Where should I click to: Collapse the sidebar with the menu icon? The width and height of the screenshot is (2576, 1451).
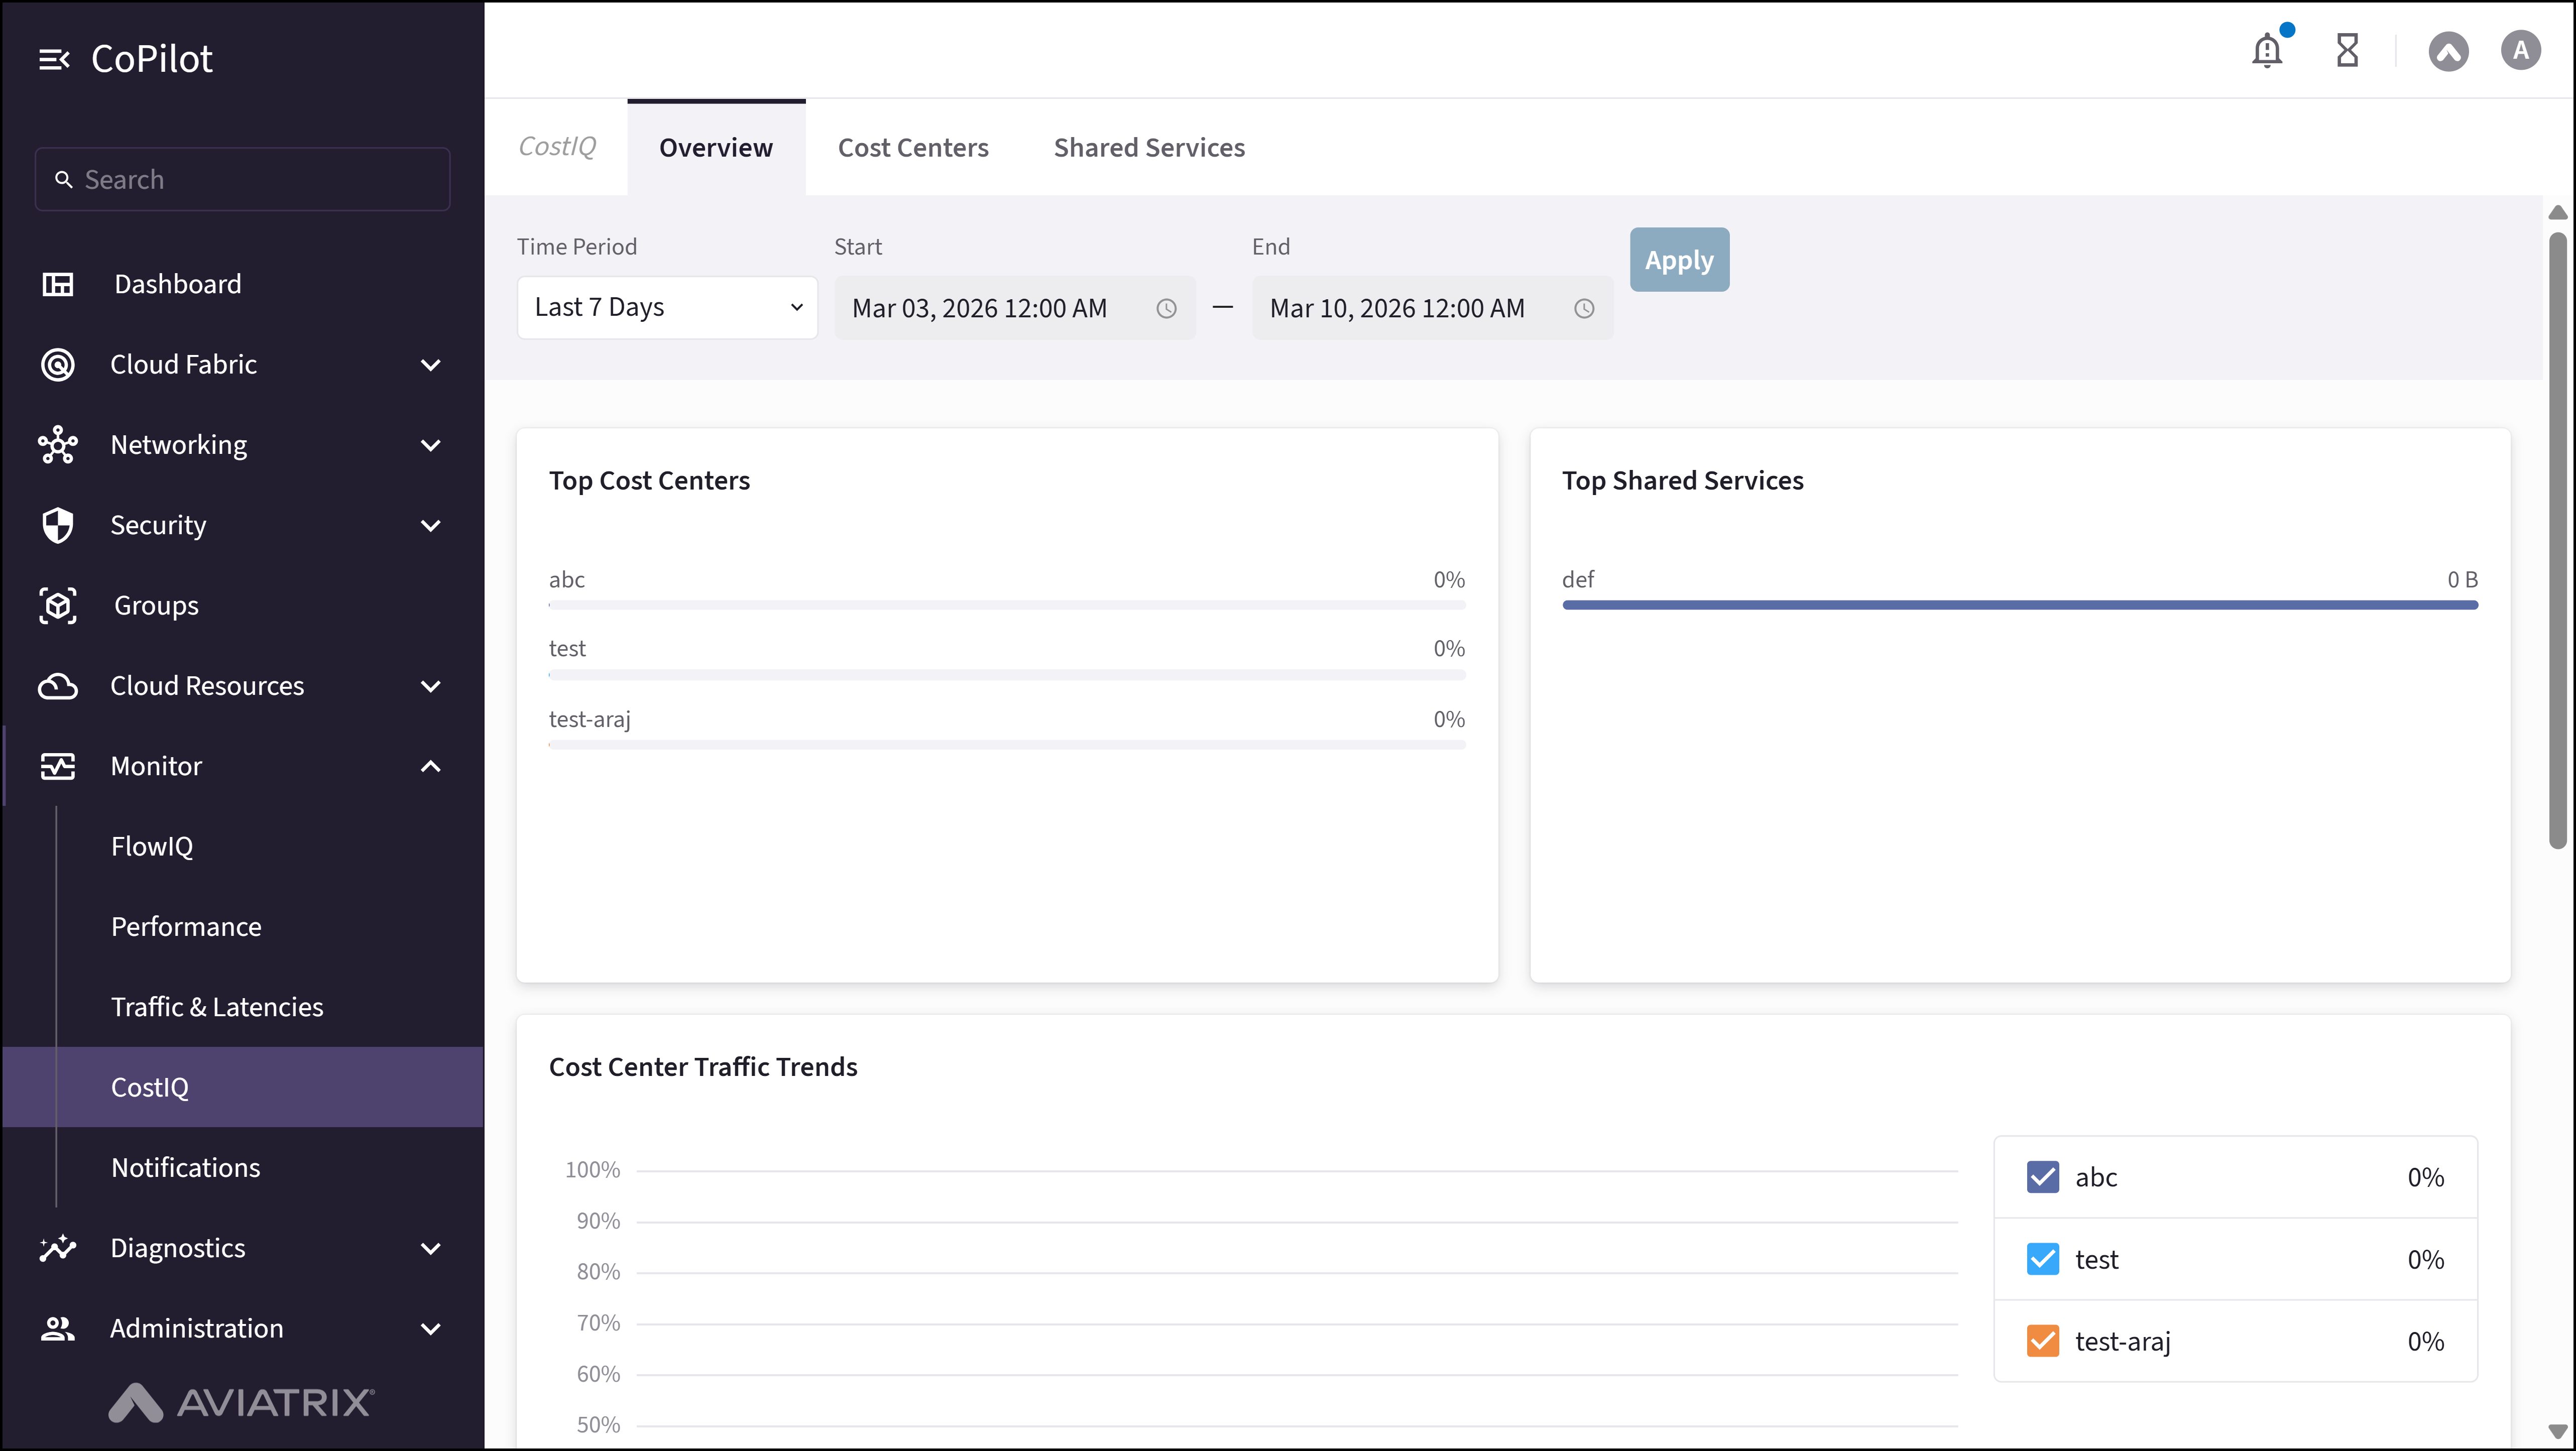(x=54, y=59)
